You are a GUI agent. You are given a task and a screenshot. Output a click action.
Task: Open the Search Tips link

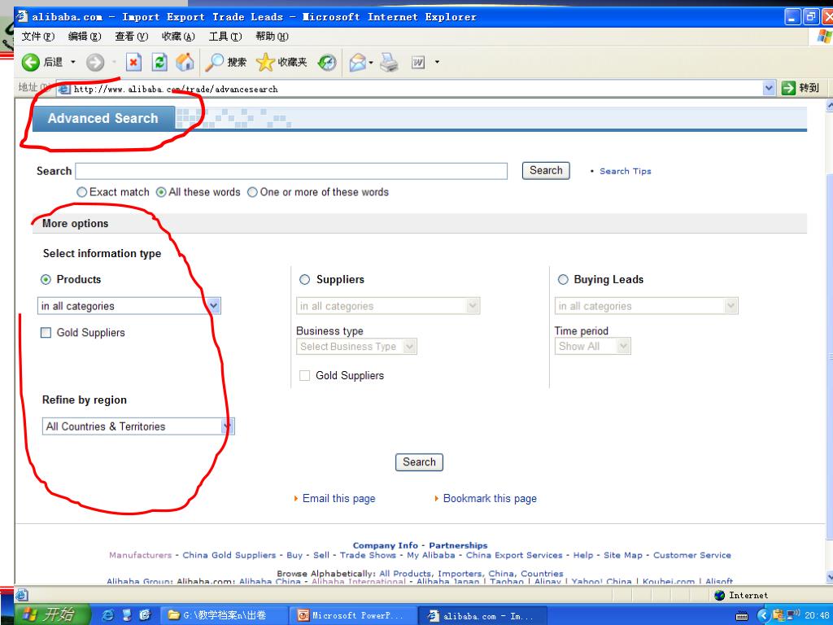pyautogui.click(x=626, y=171)
